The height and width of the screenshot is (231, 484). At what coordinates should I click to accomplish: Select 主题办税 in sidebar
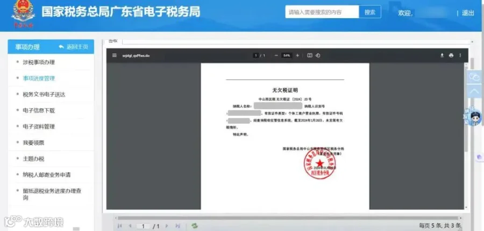(33, 159)
